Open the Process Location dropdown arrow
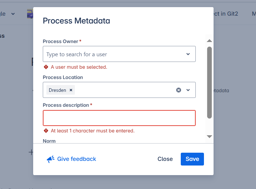 point(188,90)
